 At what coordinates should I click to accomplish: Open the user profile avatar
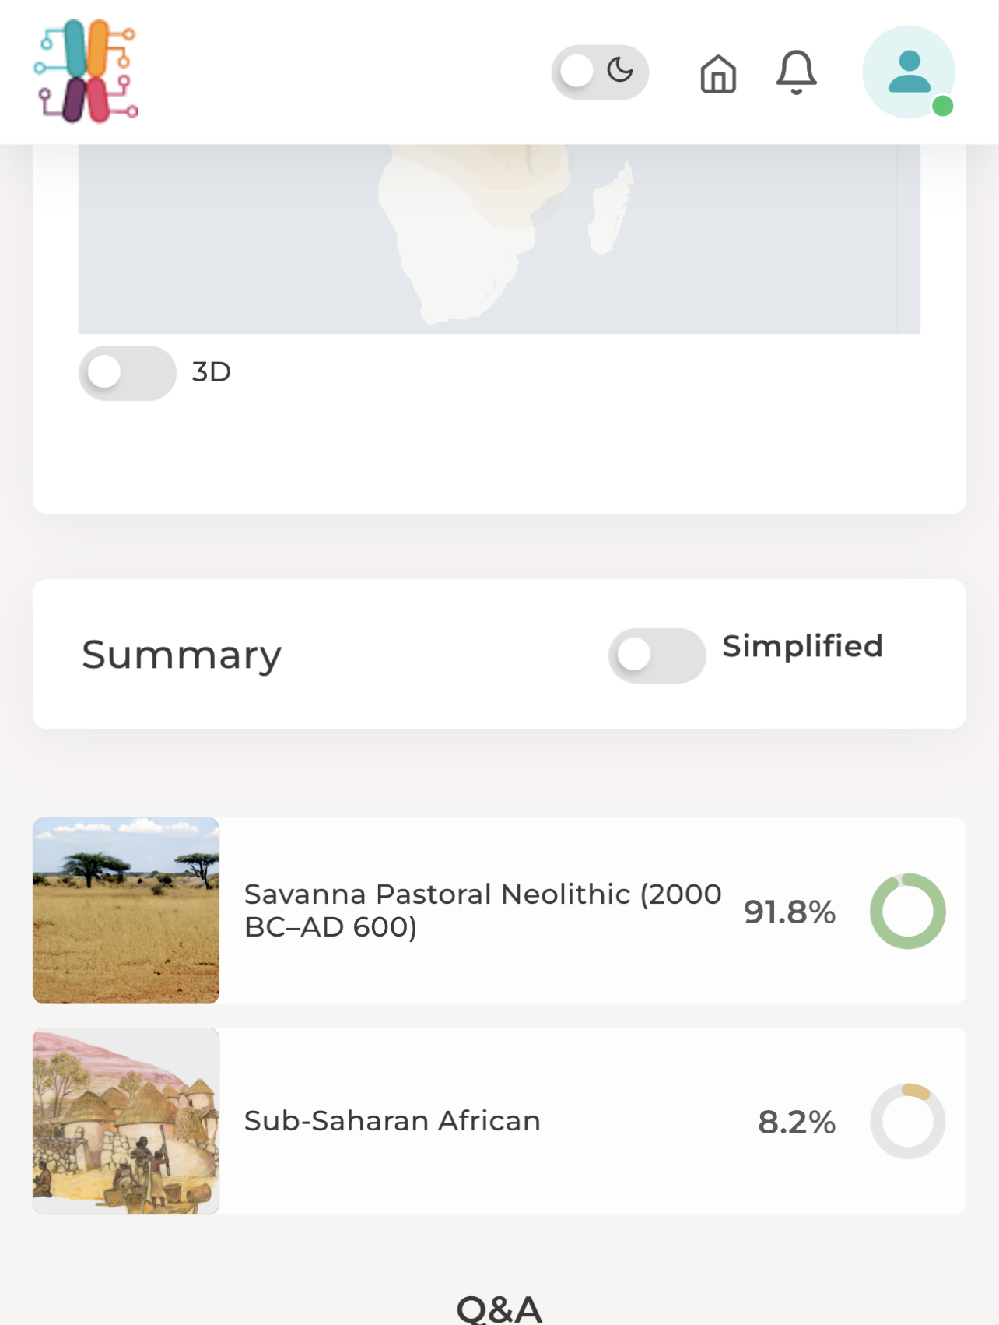pyautogui.click(x=908, y=72)
